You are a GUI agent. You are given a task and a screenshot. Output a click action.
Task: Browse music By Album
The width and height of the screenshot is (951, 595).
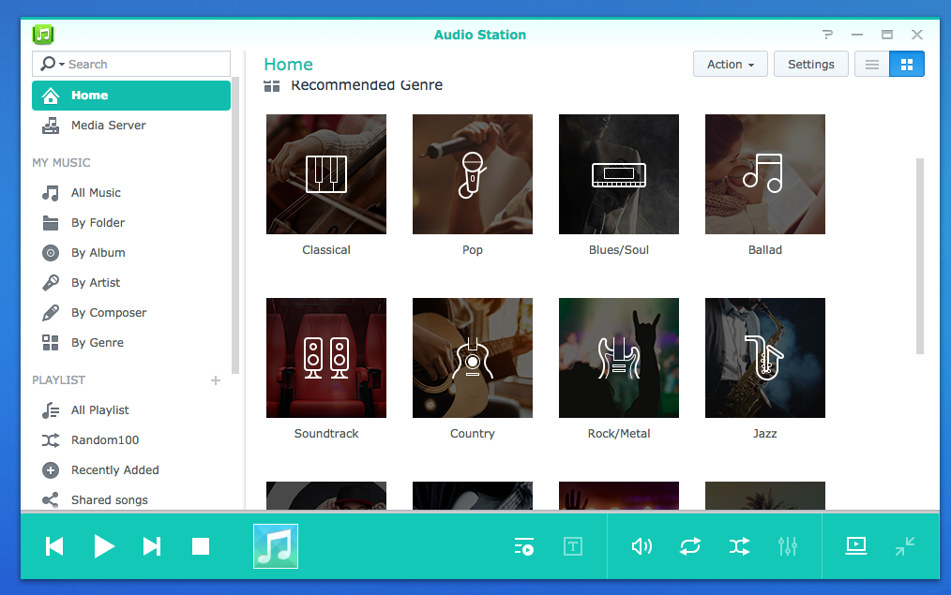click(x=131, y=253)
